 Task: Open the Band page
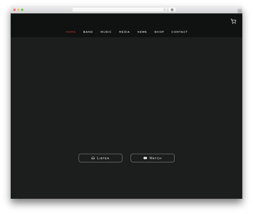click(88, 32)
